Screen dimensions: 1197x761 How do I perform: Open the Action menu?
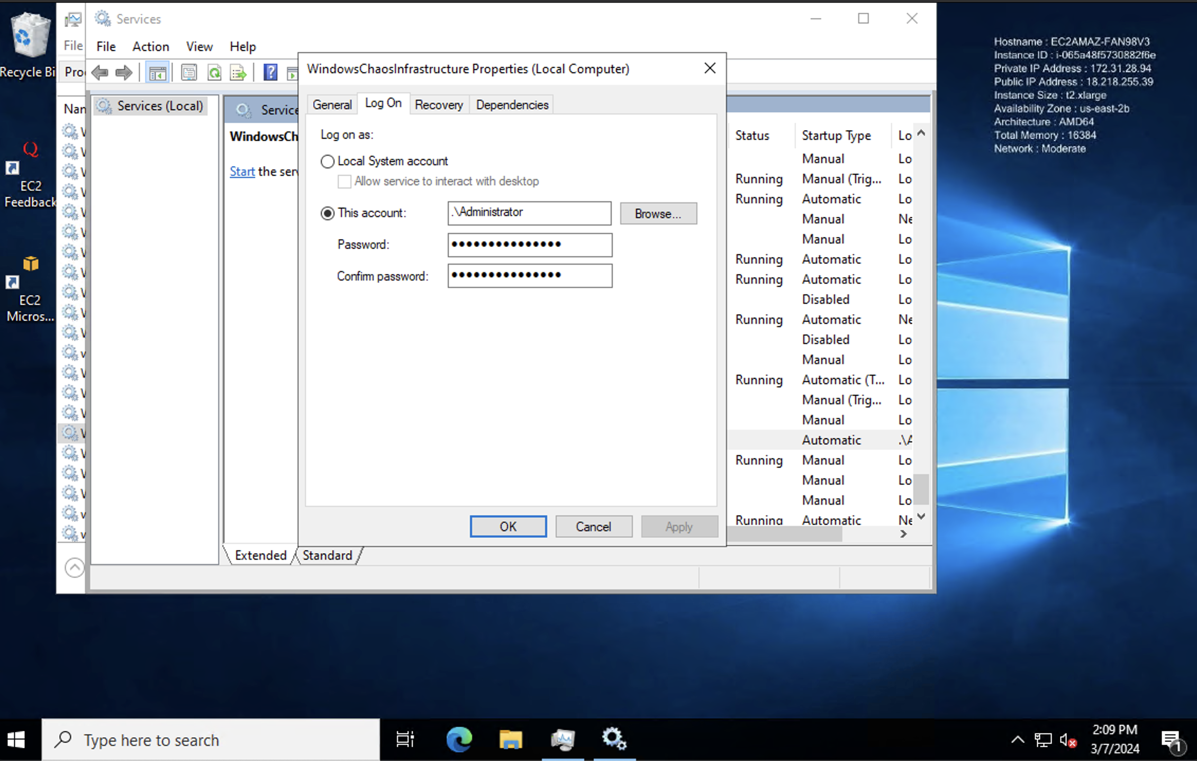(150, 47)
